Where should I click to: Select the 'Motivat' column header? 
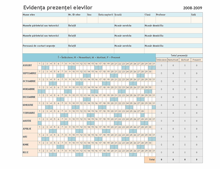[x=185, y=60]
